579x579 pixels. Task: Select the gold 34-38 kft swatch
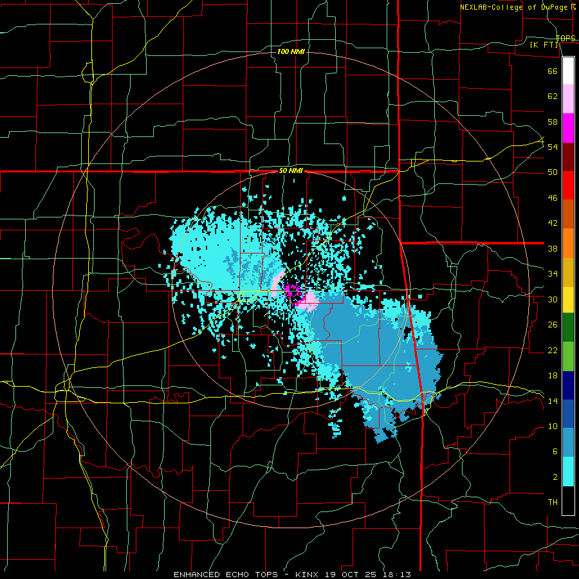point(568,272)
